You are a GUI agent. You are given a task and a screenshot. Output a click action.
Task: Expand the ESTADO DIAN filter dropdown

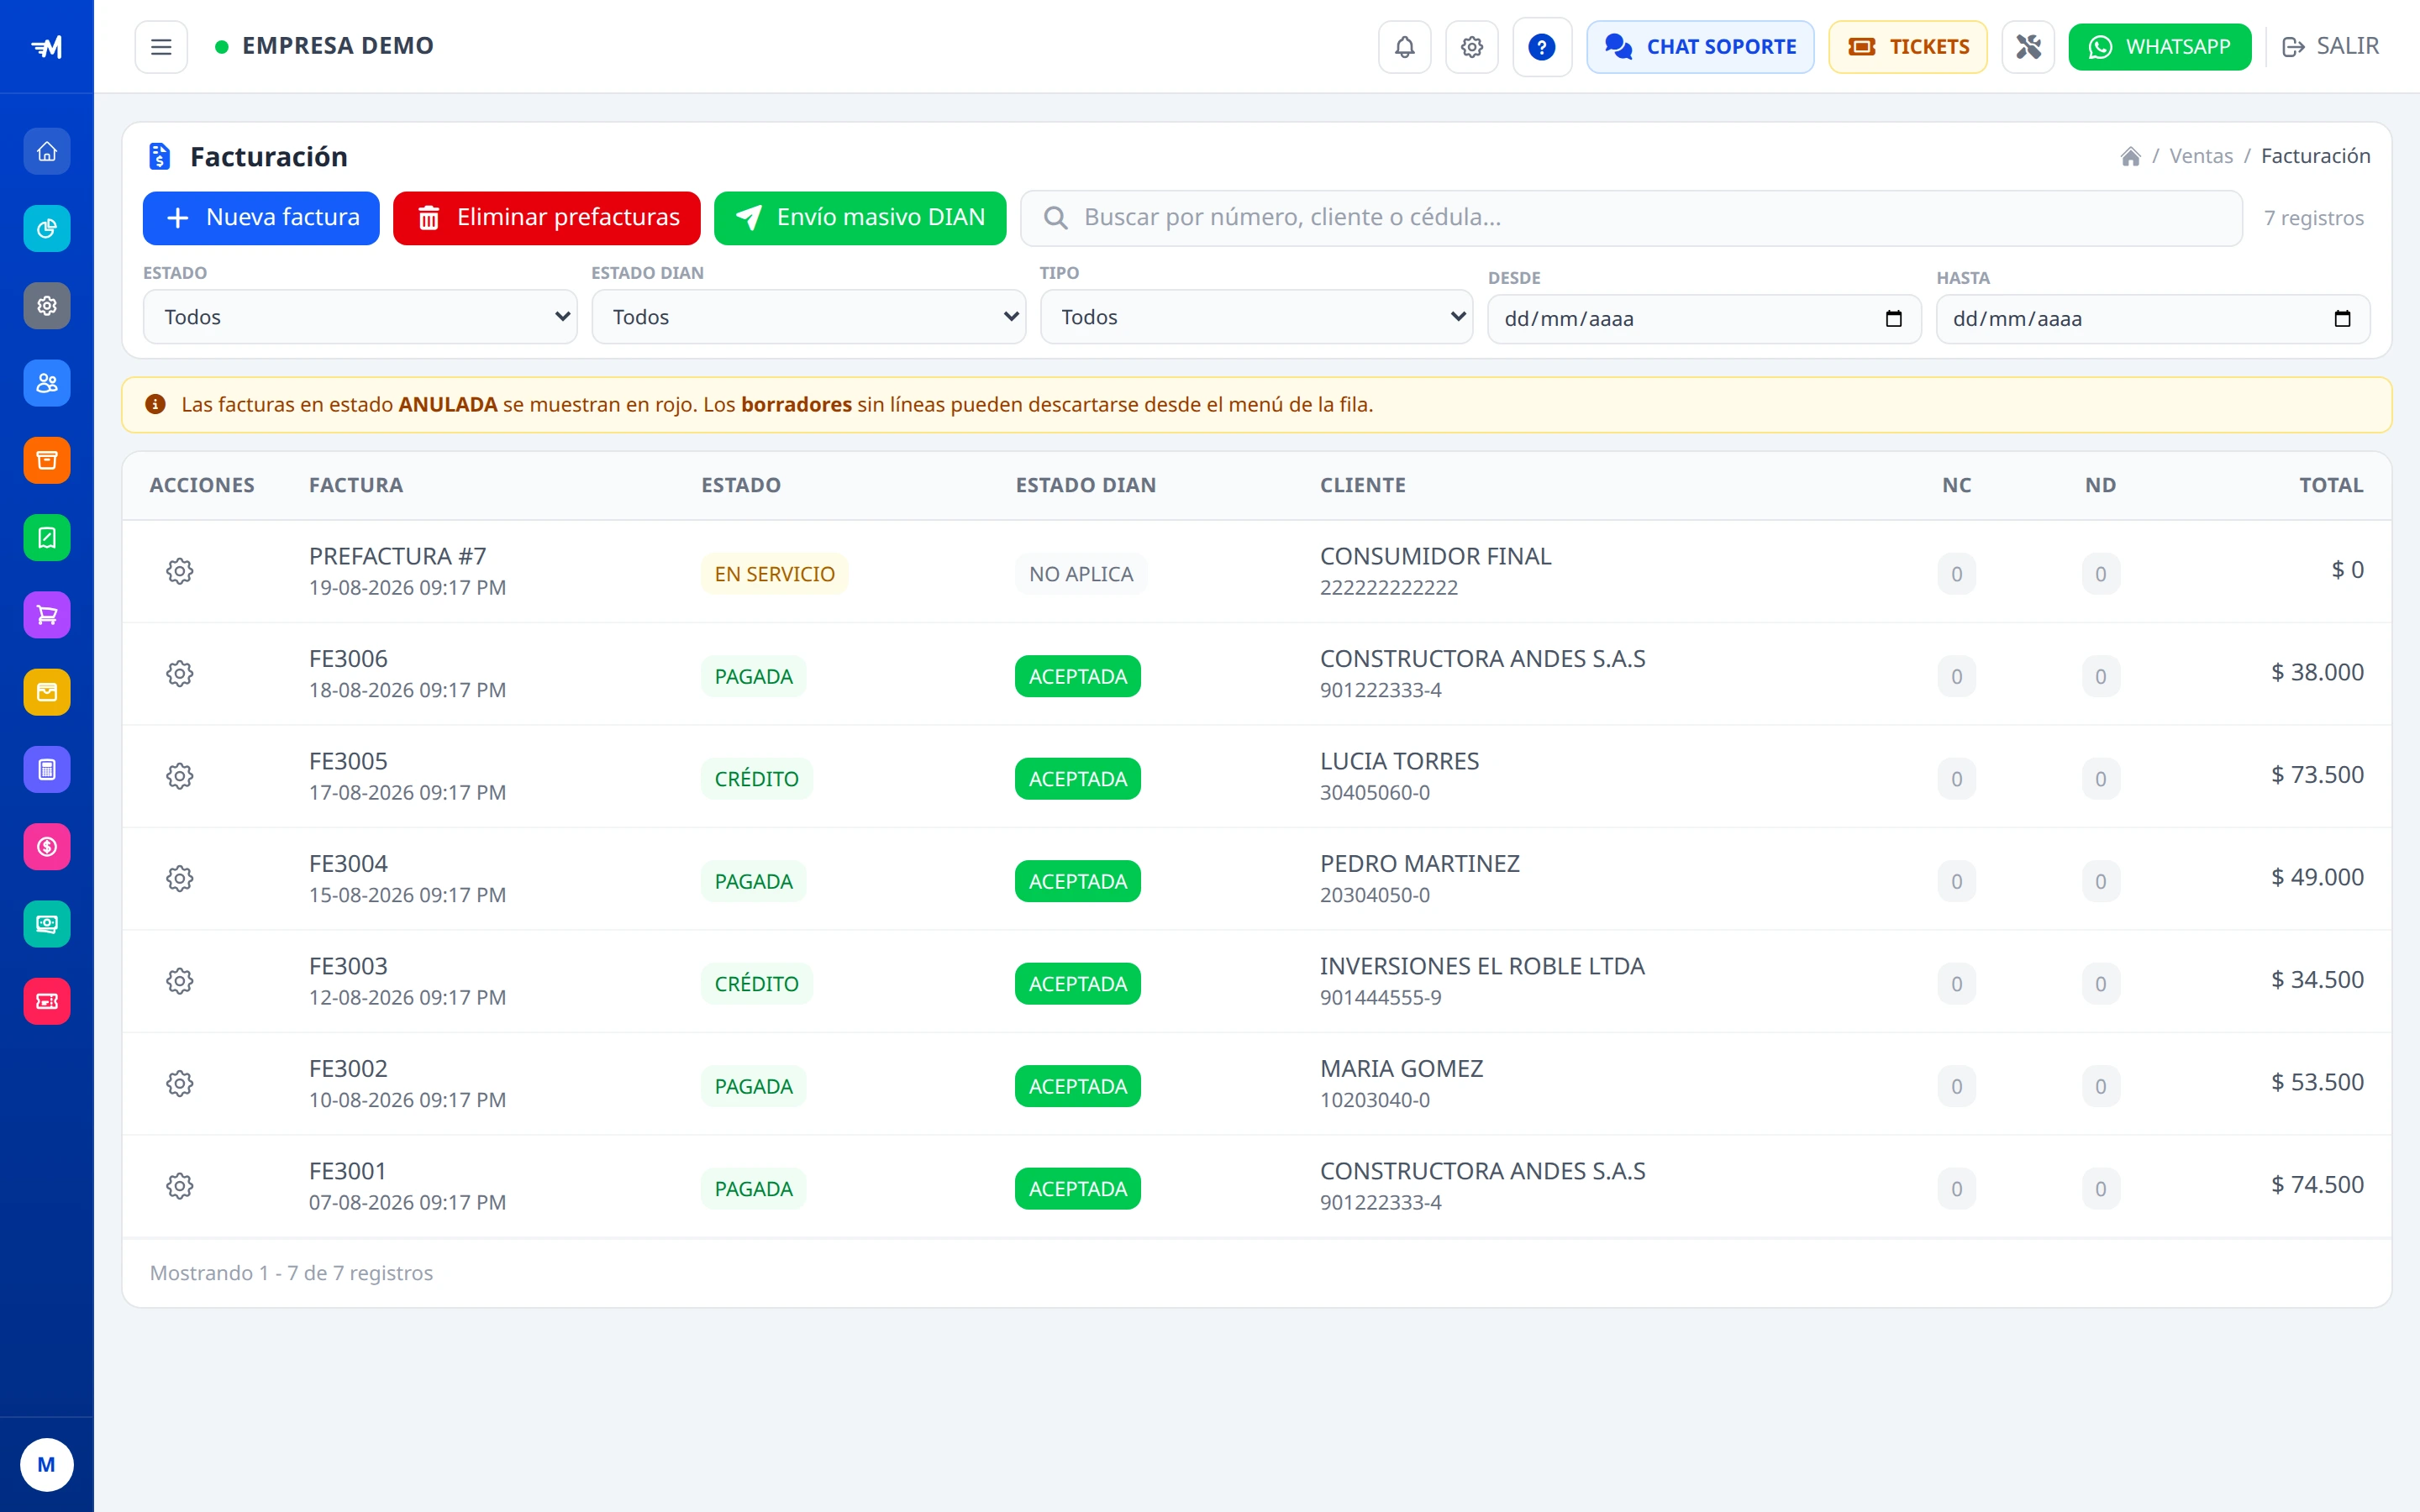(x=808, y=317)
